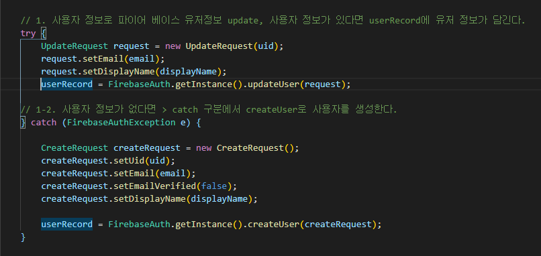Click 'new CreateRequest()' constructor call
541x256 pixels.
pos(244,148)
